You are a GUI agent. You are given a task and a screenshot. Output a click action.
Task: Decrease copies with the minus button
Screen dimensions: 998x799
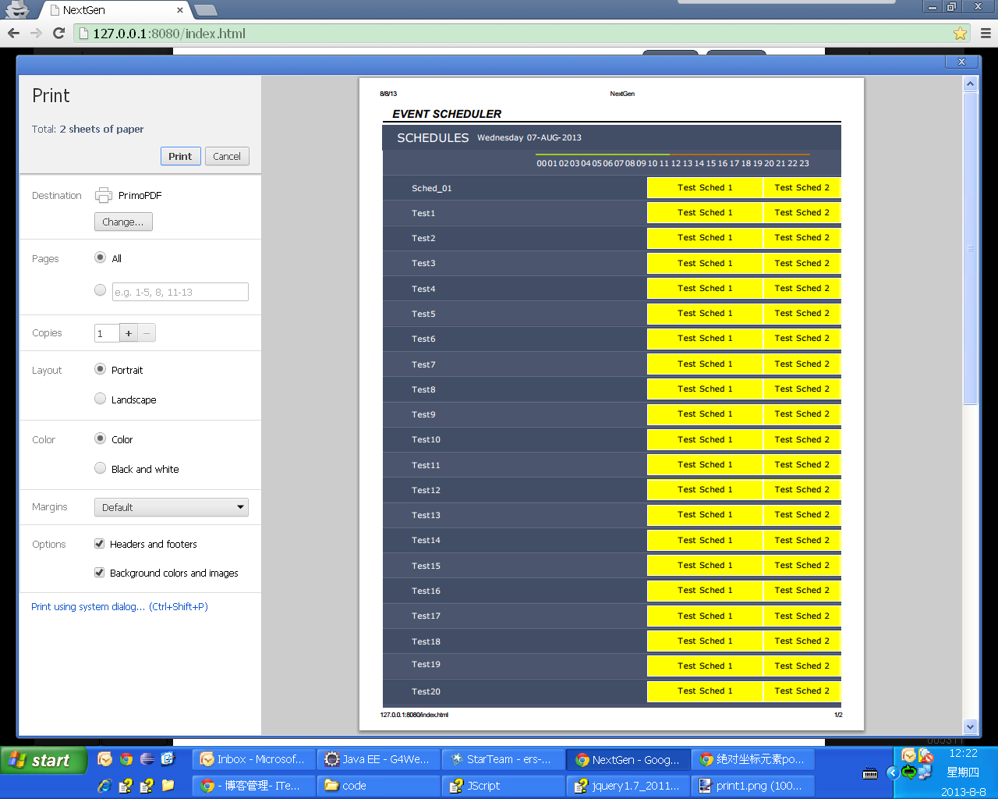pyautogui.click(x=147, y=333)
